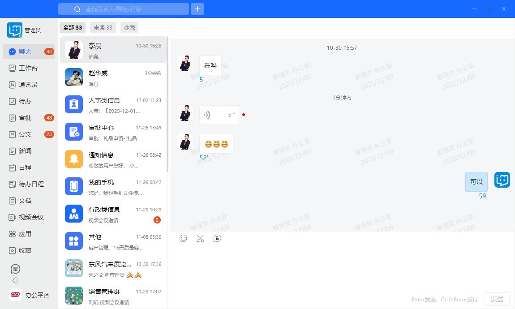
Task: Select the scissors screenshot tool
Action: pyautogui.click(x=200, y=238)
